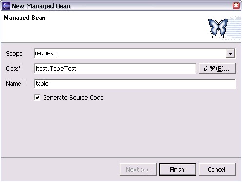
Task: Toggle the Generate Source Code checkbox
Action: (37, 98)
